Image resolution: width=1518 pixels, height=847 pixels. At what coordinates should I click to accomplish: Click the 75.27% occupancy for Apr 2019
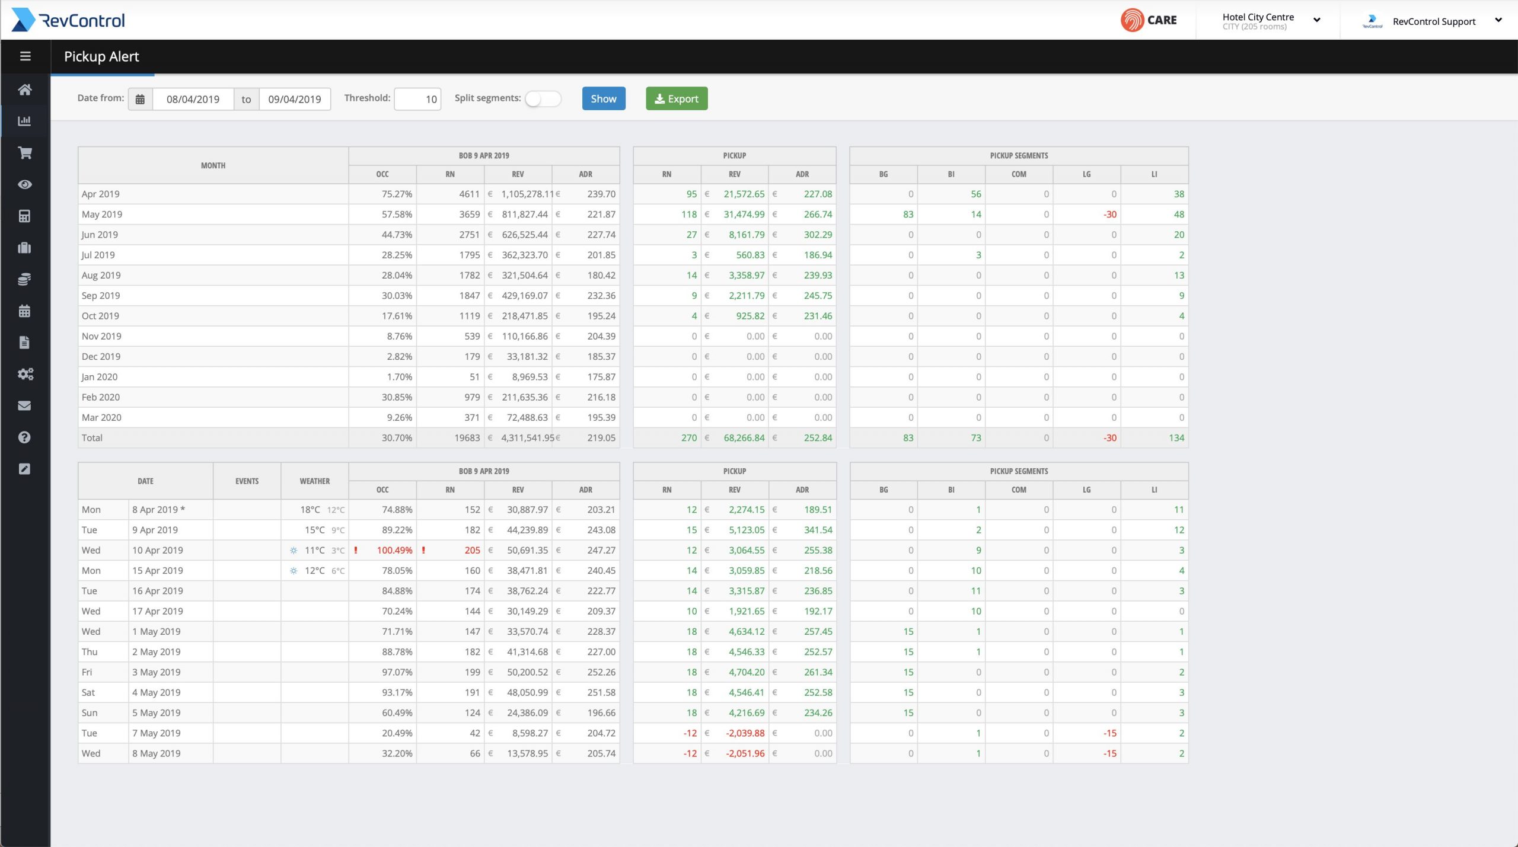(x=397, y=194)
